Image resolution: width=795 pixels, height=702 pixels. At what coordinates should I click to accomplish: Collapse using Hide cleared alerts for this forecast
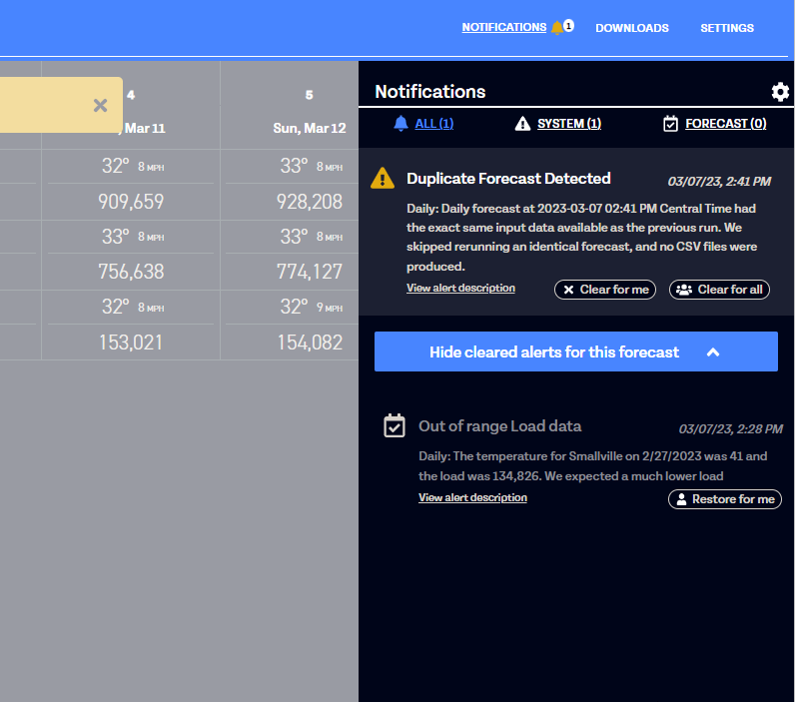[576, 351]
